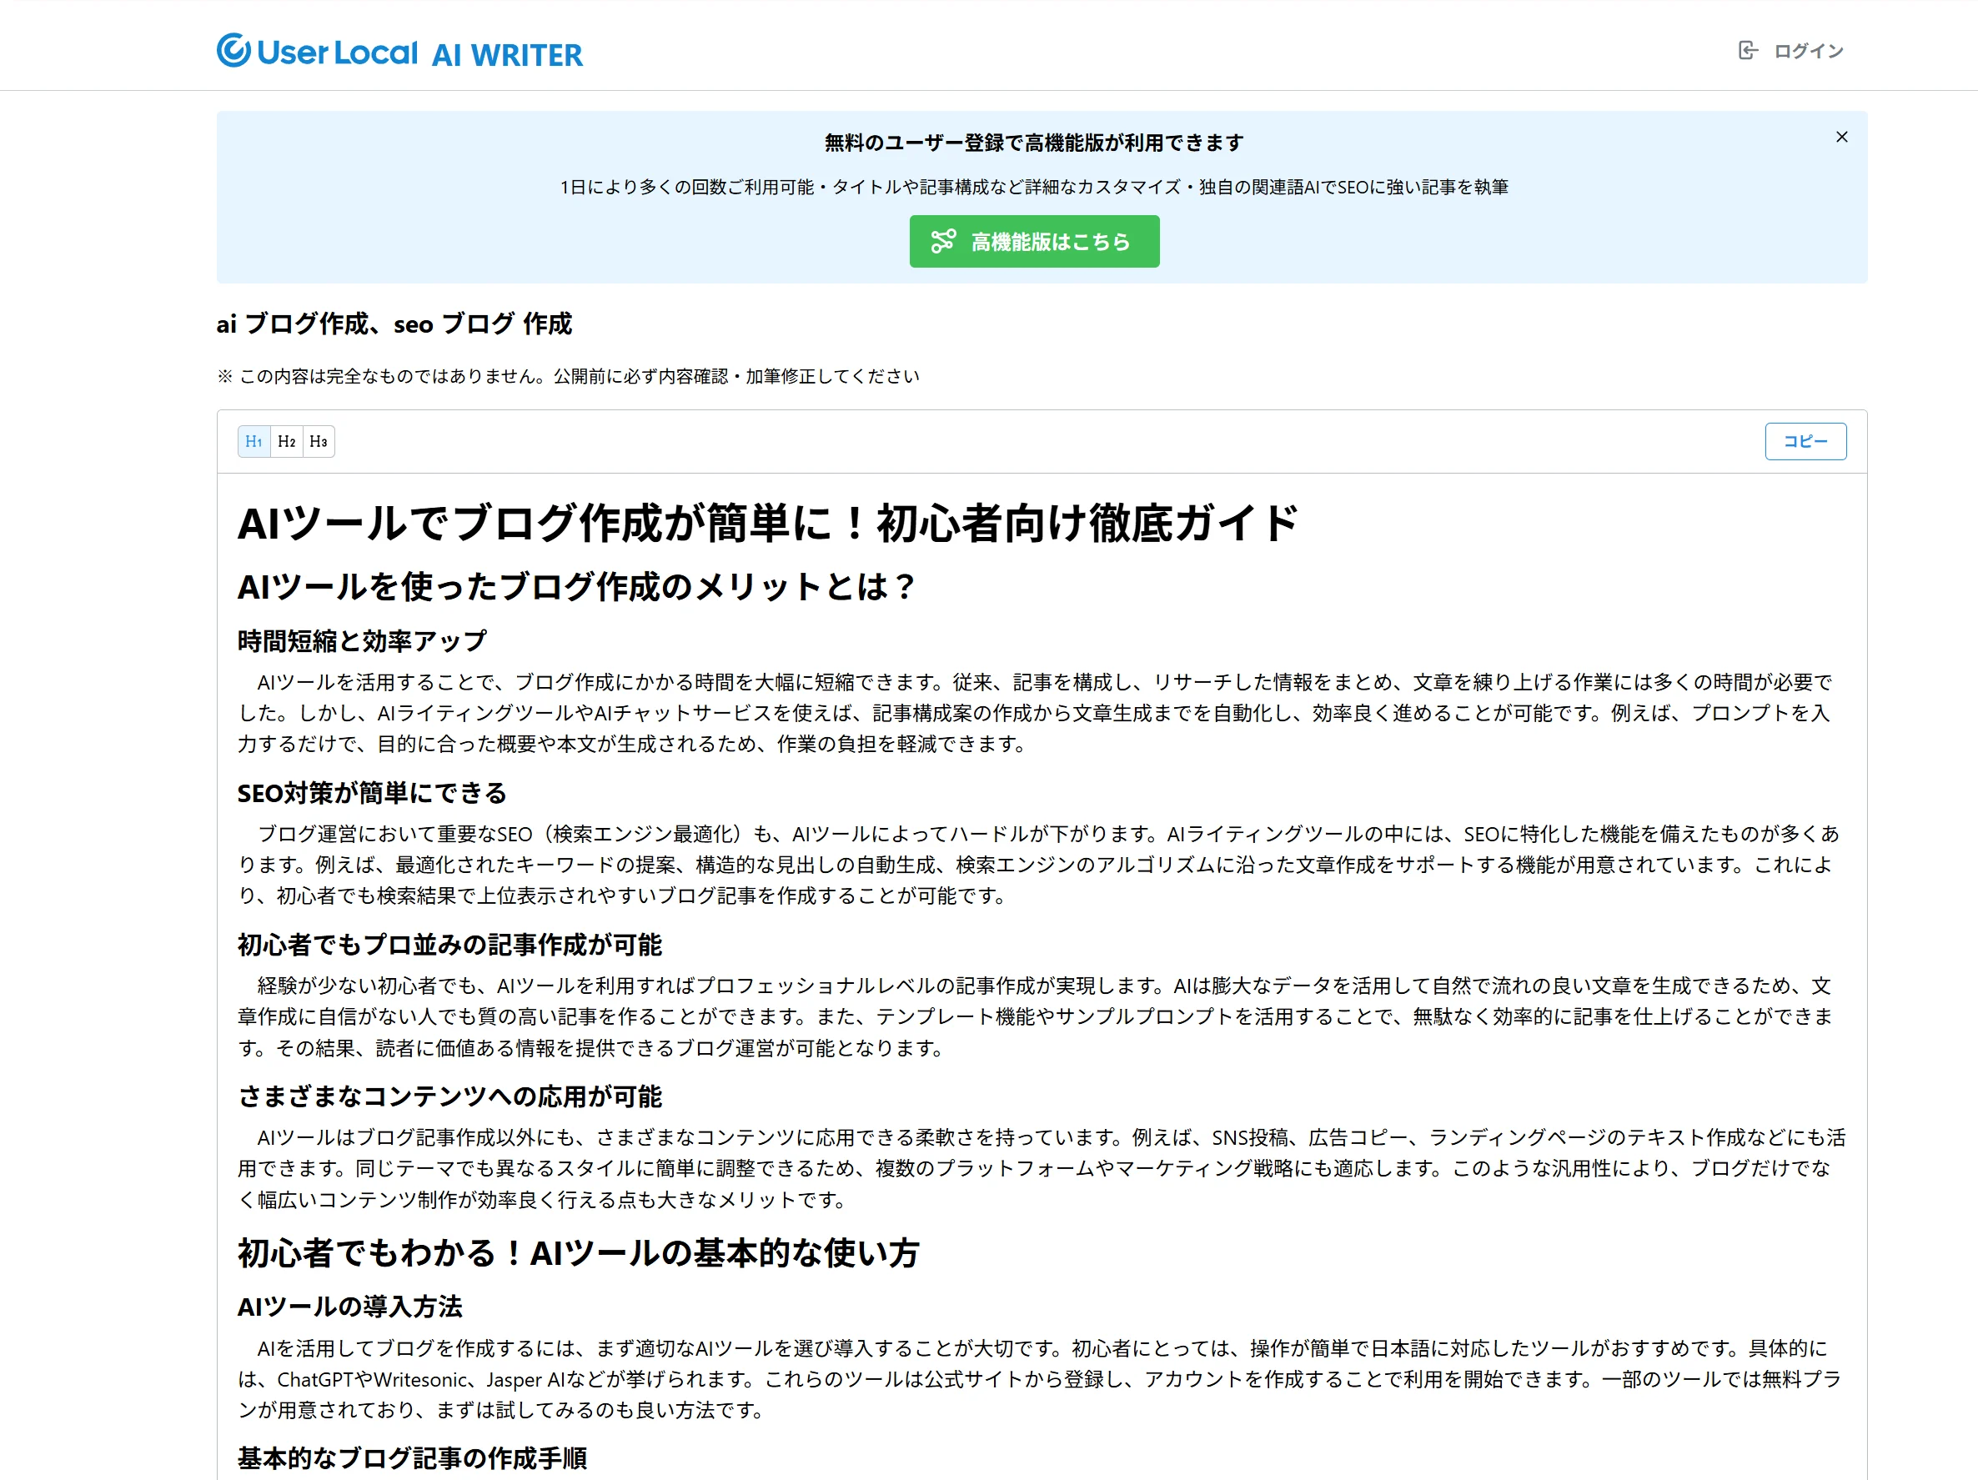
Task: Click the login arrow icon top right
Action: [x=1747, y=51]
